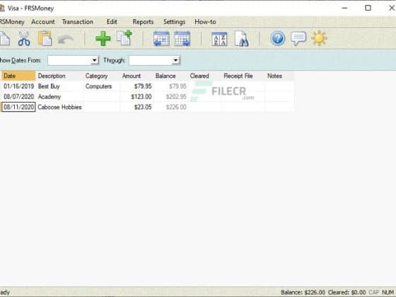396x297 pixels.
Task: Open the Reports menu
Action: point(143,22)
